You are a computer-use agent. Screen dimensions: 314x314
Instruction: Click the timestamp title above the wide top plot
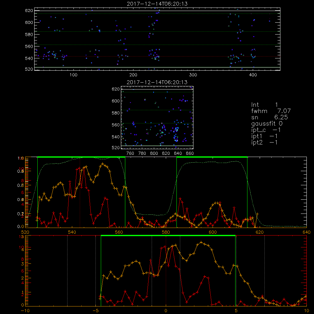157,4
